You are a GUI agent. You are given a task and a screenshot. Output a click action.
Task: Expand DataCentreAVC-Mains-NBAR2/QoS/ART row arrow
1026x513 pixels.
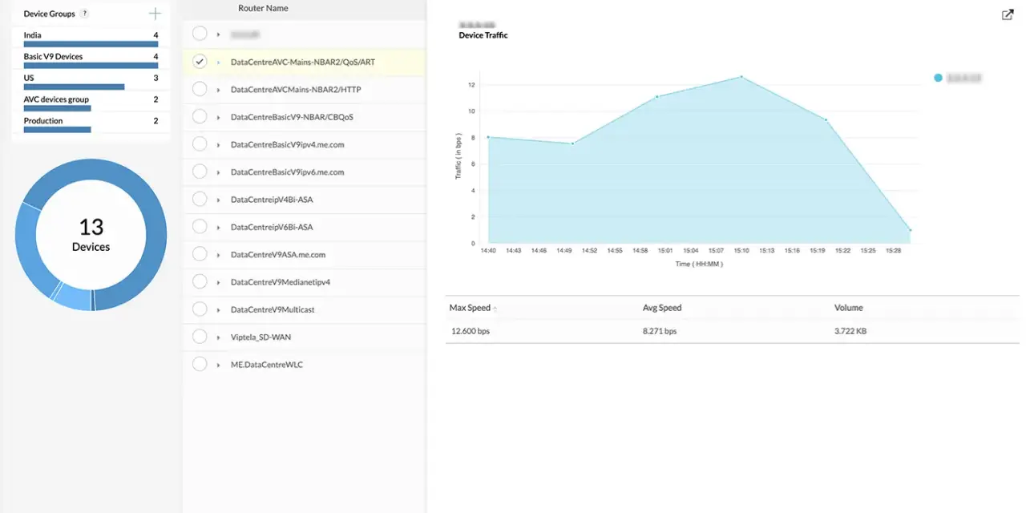tap(218, 63)
